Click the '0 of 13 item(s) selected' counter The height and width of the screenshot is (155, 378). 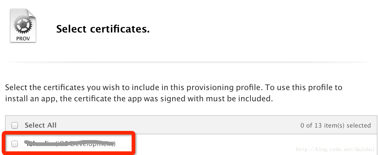click(x=336, y=125)
